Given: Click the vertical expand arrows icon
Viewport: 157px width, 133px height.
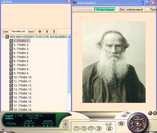Looking at the screenshot, I should (47, 32).
